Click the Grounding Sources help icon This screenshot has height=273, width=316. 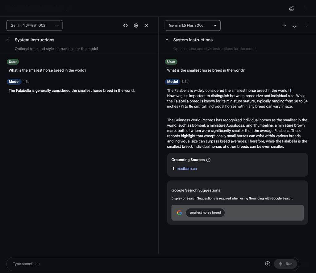(208, 160)
